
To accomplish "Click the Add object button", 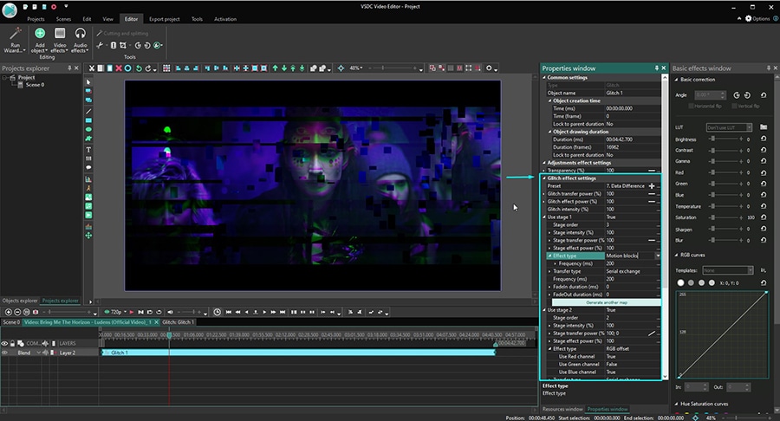I will coord(39,40).
